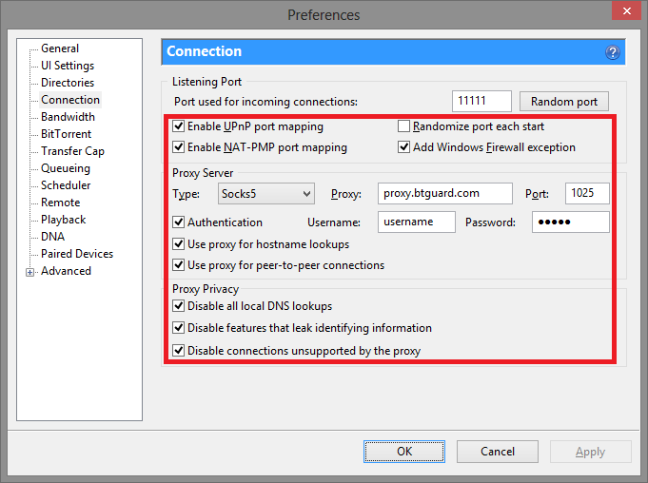Open the proxy Type dropdown

[x=265, y=194]
